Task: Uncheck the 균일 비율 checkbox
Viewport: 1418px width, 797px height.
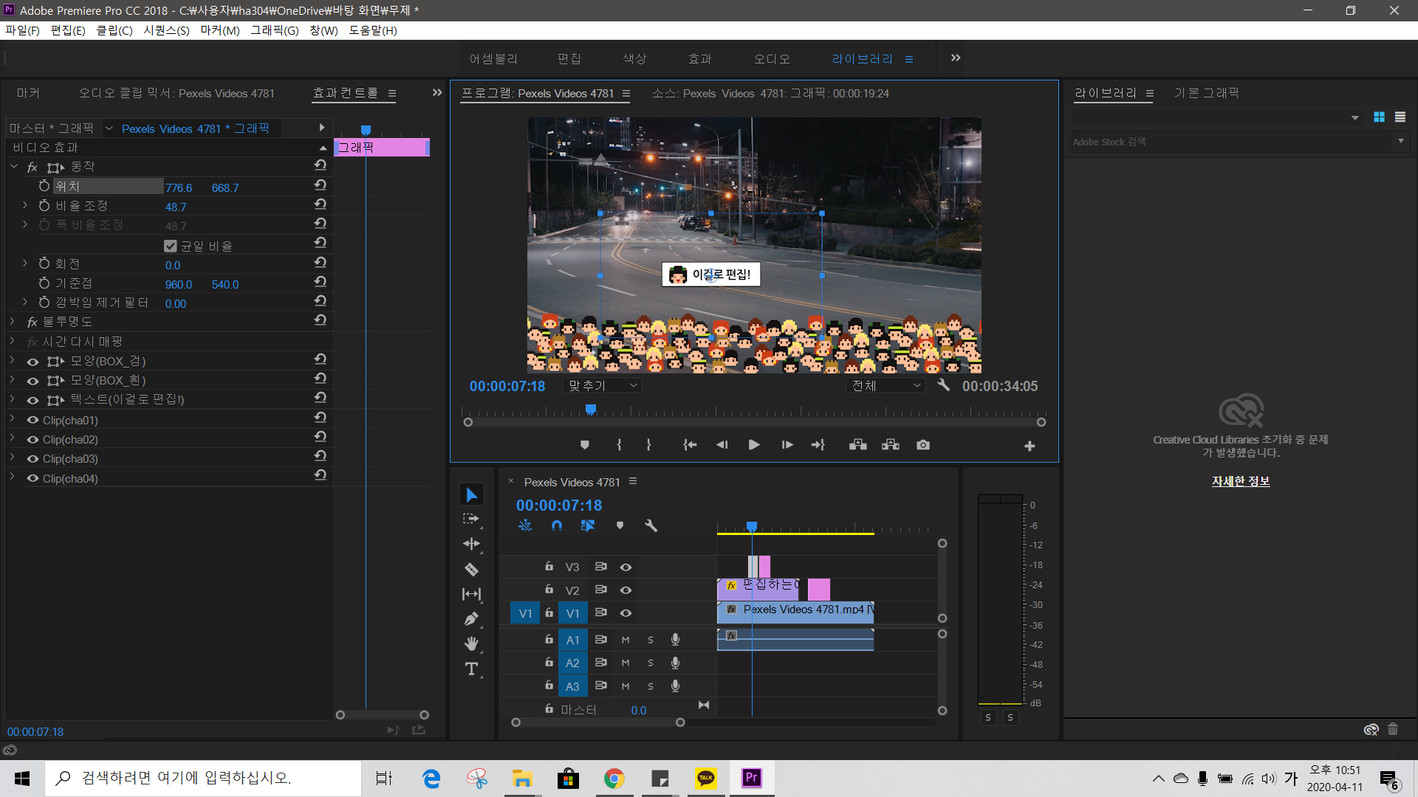Action: click(x=171, y=246)
